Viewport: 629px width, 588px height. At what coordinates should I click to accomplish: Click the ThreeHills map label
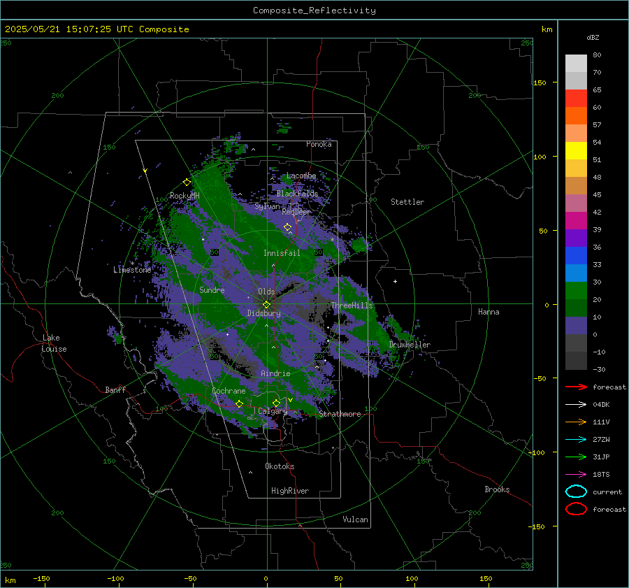352,306
